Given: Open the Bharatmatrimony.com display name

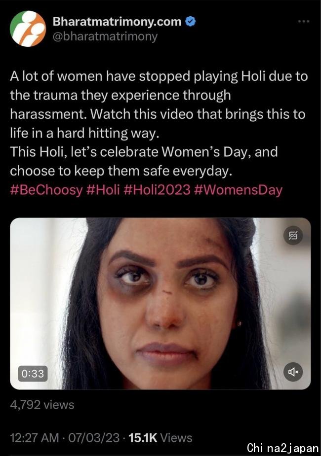Looking at the screenshot, I should pyautogui.click(x=117, y=22).
